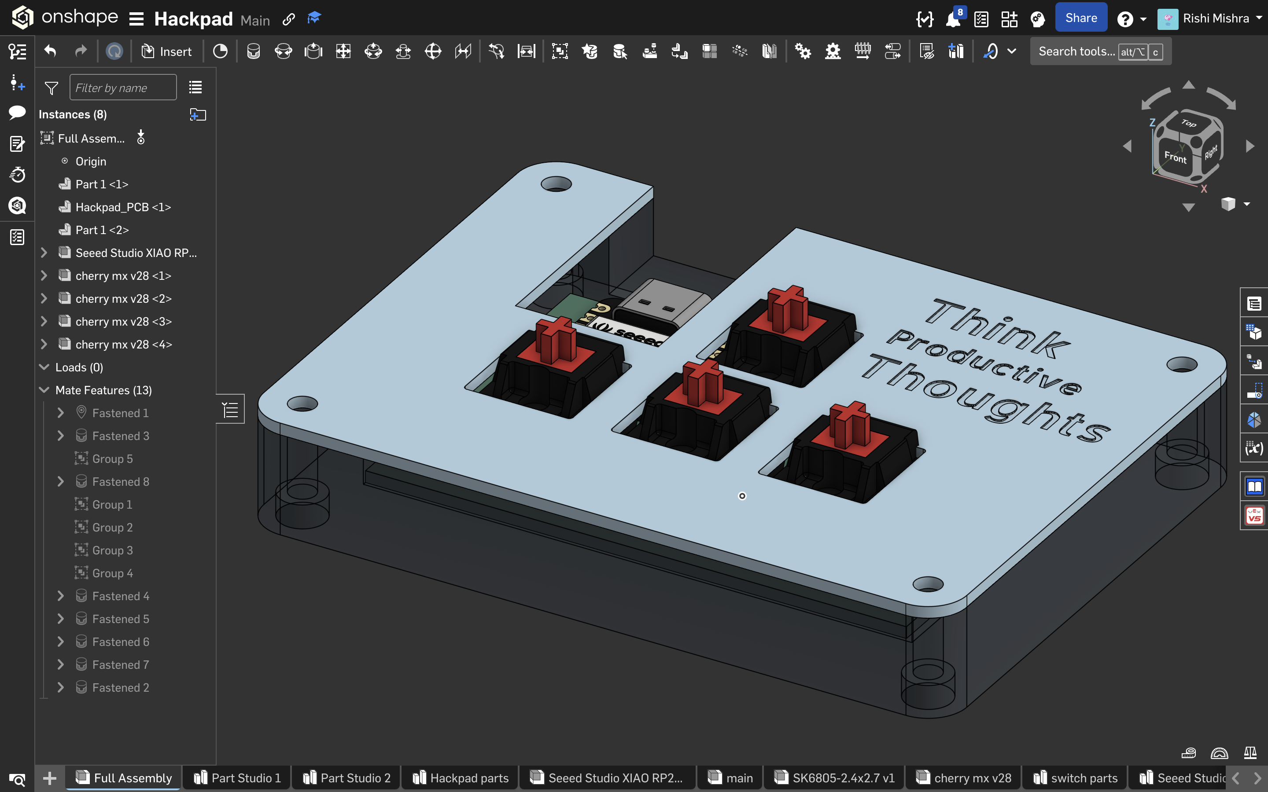This screenshot has height=792, width=1268.
Task: Expand cherry mx v28 <1> instance
Action: (x=44, y=275)
